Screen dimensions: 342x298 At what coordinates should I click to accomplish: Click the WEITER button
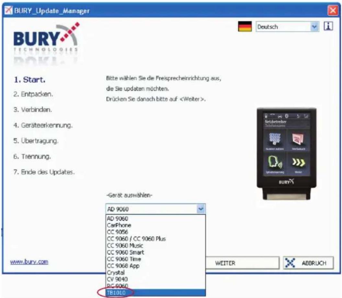[x=242, y=263]
